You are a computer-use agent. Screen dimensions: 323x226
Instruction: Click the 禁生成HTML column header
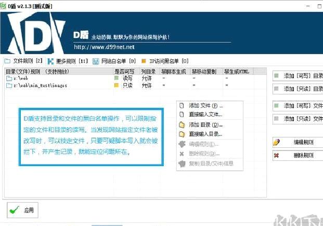(x=238, y=71)
